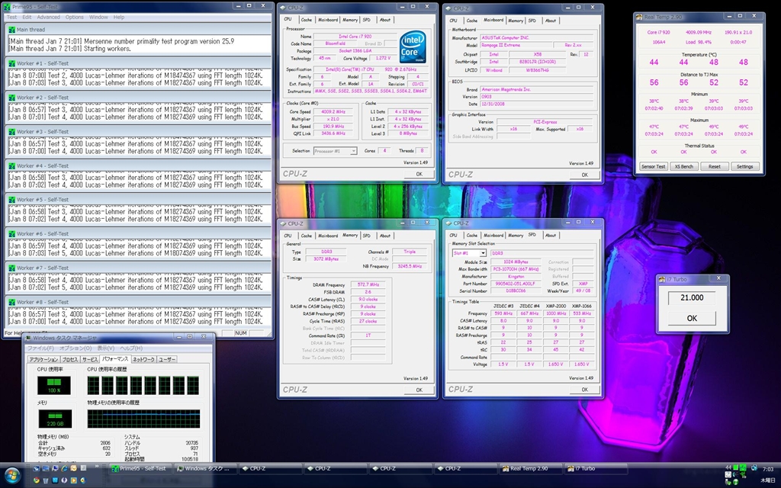Activate the I7 Turbo taskbar button
Image resolution: width=781 pixels, height=488 pixels.
click(594, 468)
